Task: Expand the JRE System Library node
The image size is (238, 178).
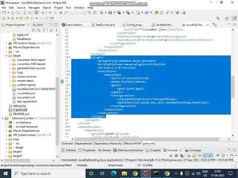Action: (x=6, y=43)
